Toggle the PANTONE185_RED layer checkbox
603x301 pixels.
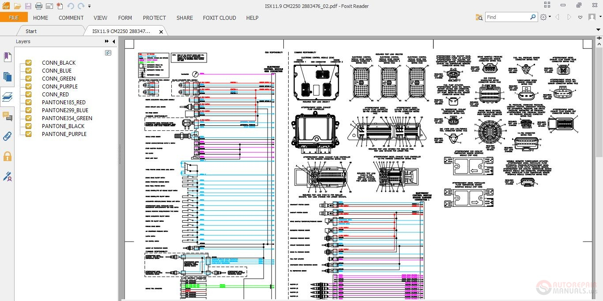click(29, 102)
